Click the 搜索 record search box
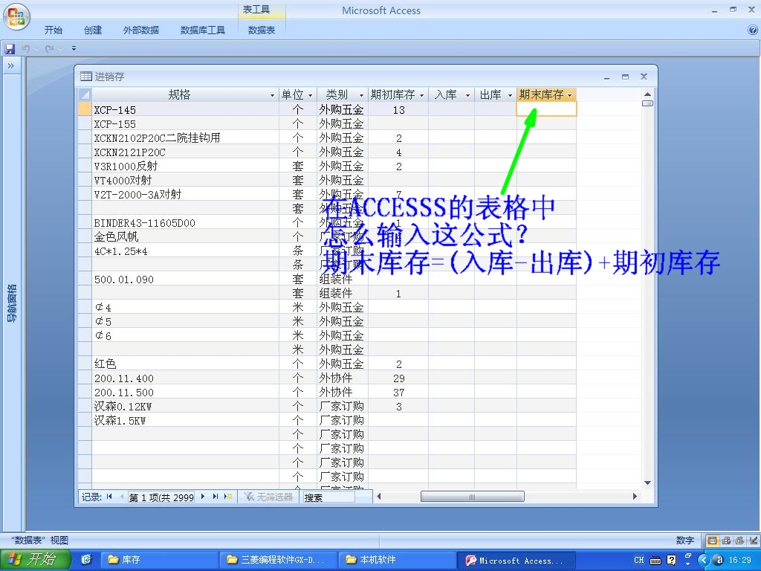 329,497
